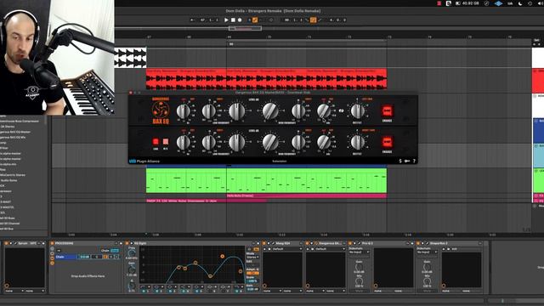544x306 pixels.
Task: Toggle Serum device power button
Action: pos(6,244)
